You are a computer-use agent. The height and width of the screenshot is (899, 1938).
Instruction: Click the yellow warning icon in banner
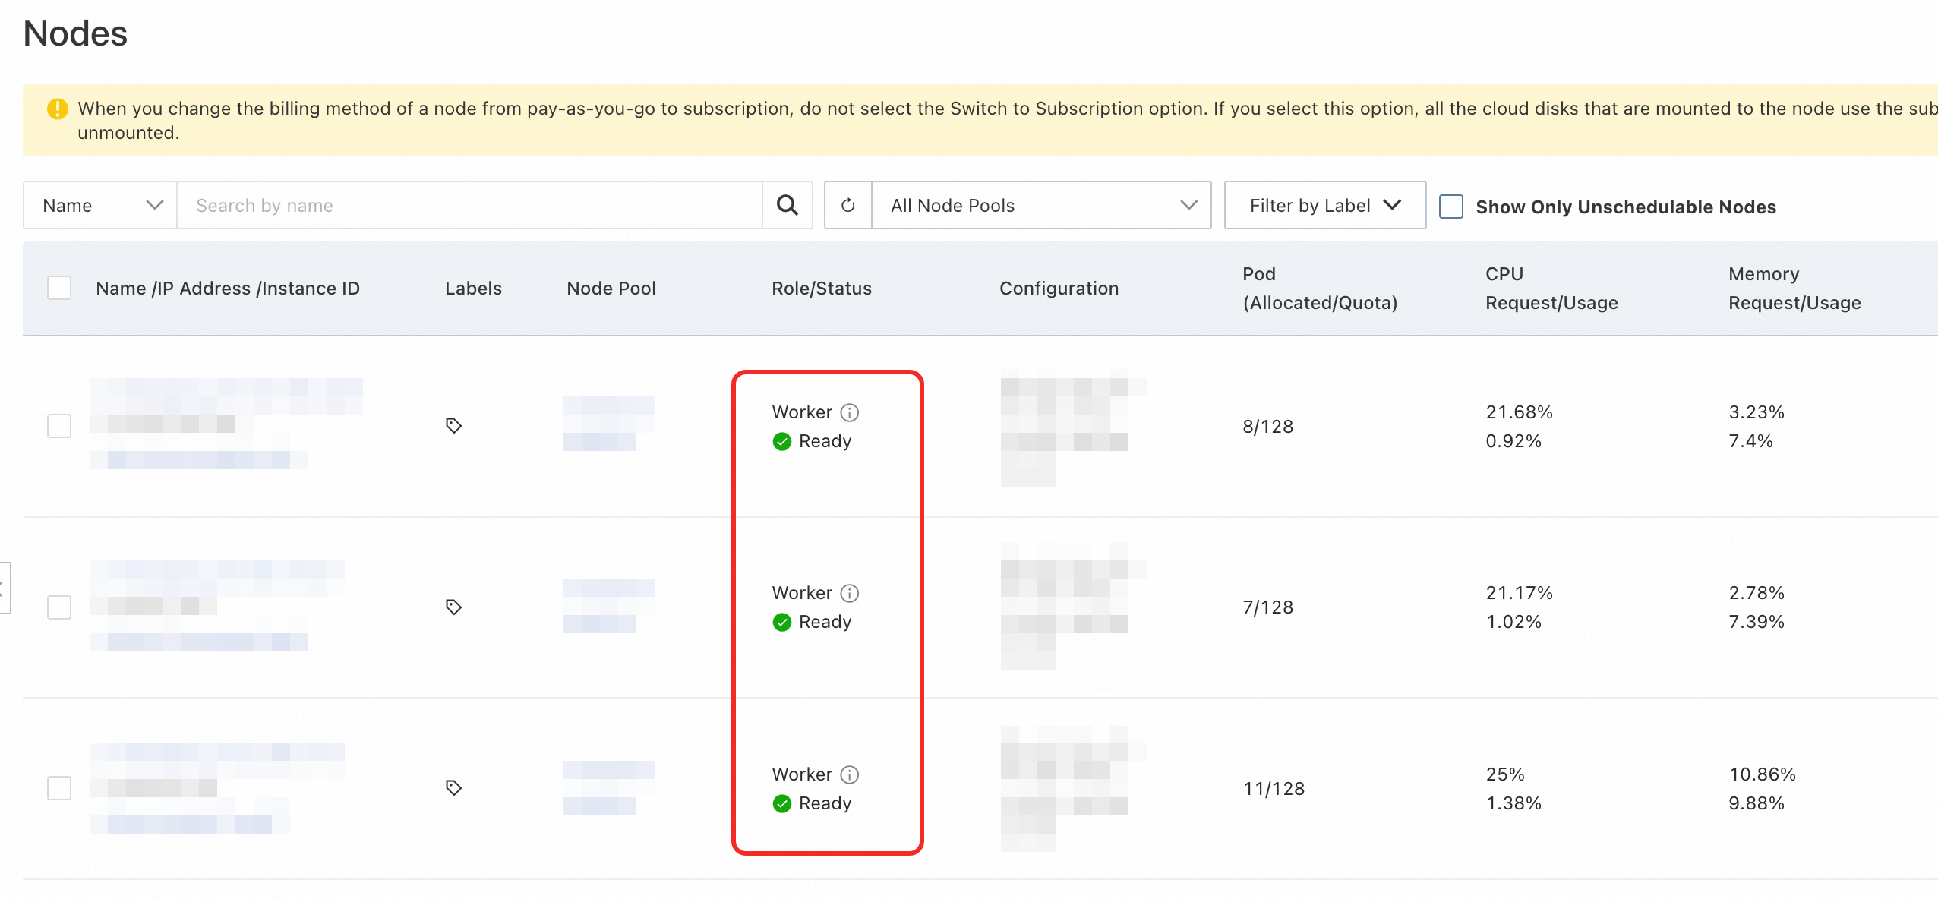coord(57,109)
